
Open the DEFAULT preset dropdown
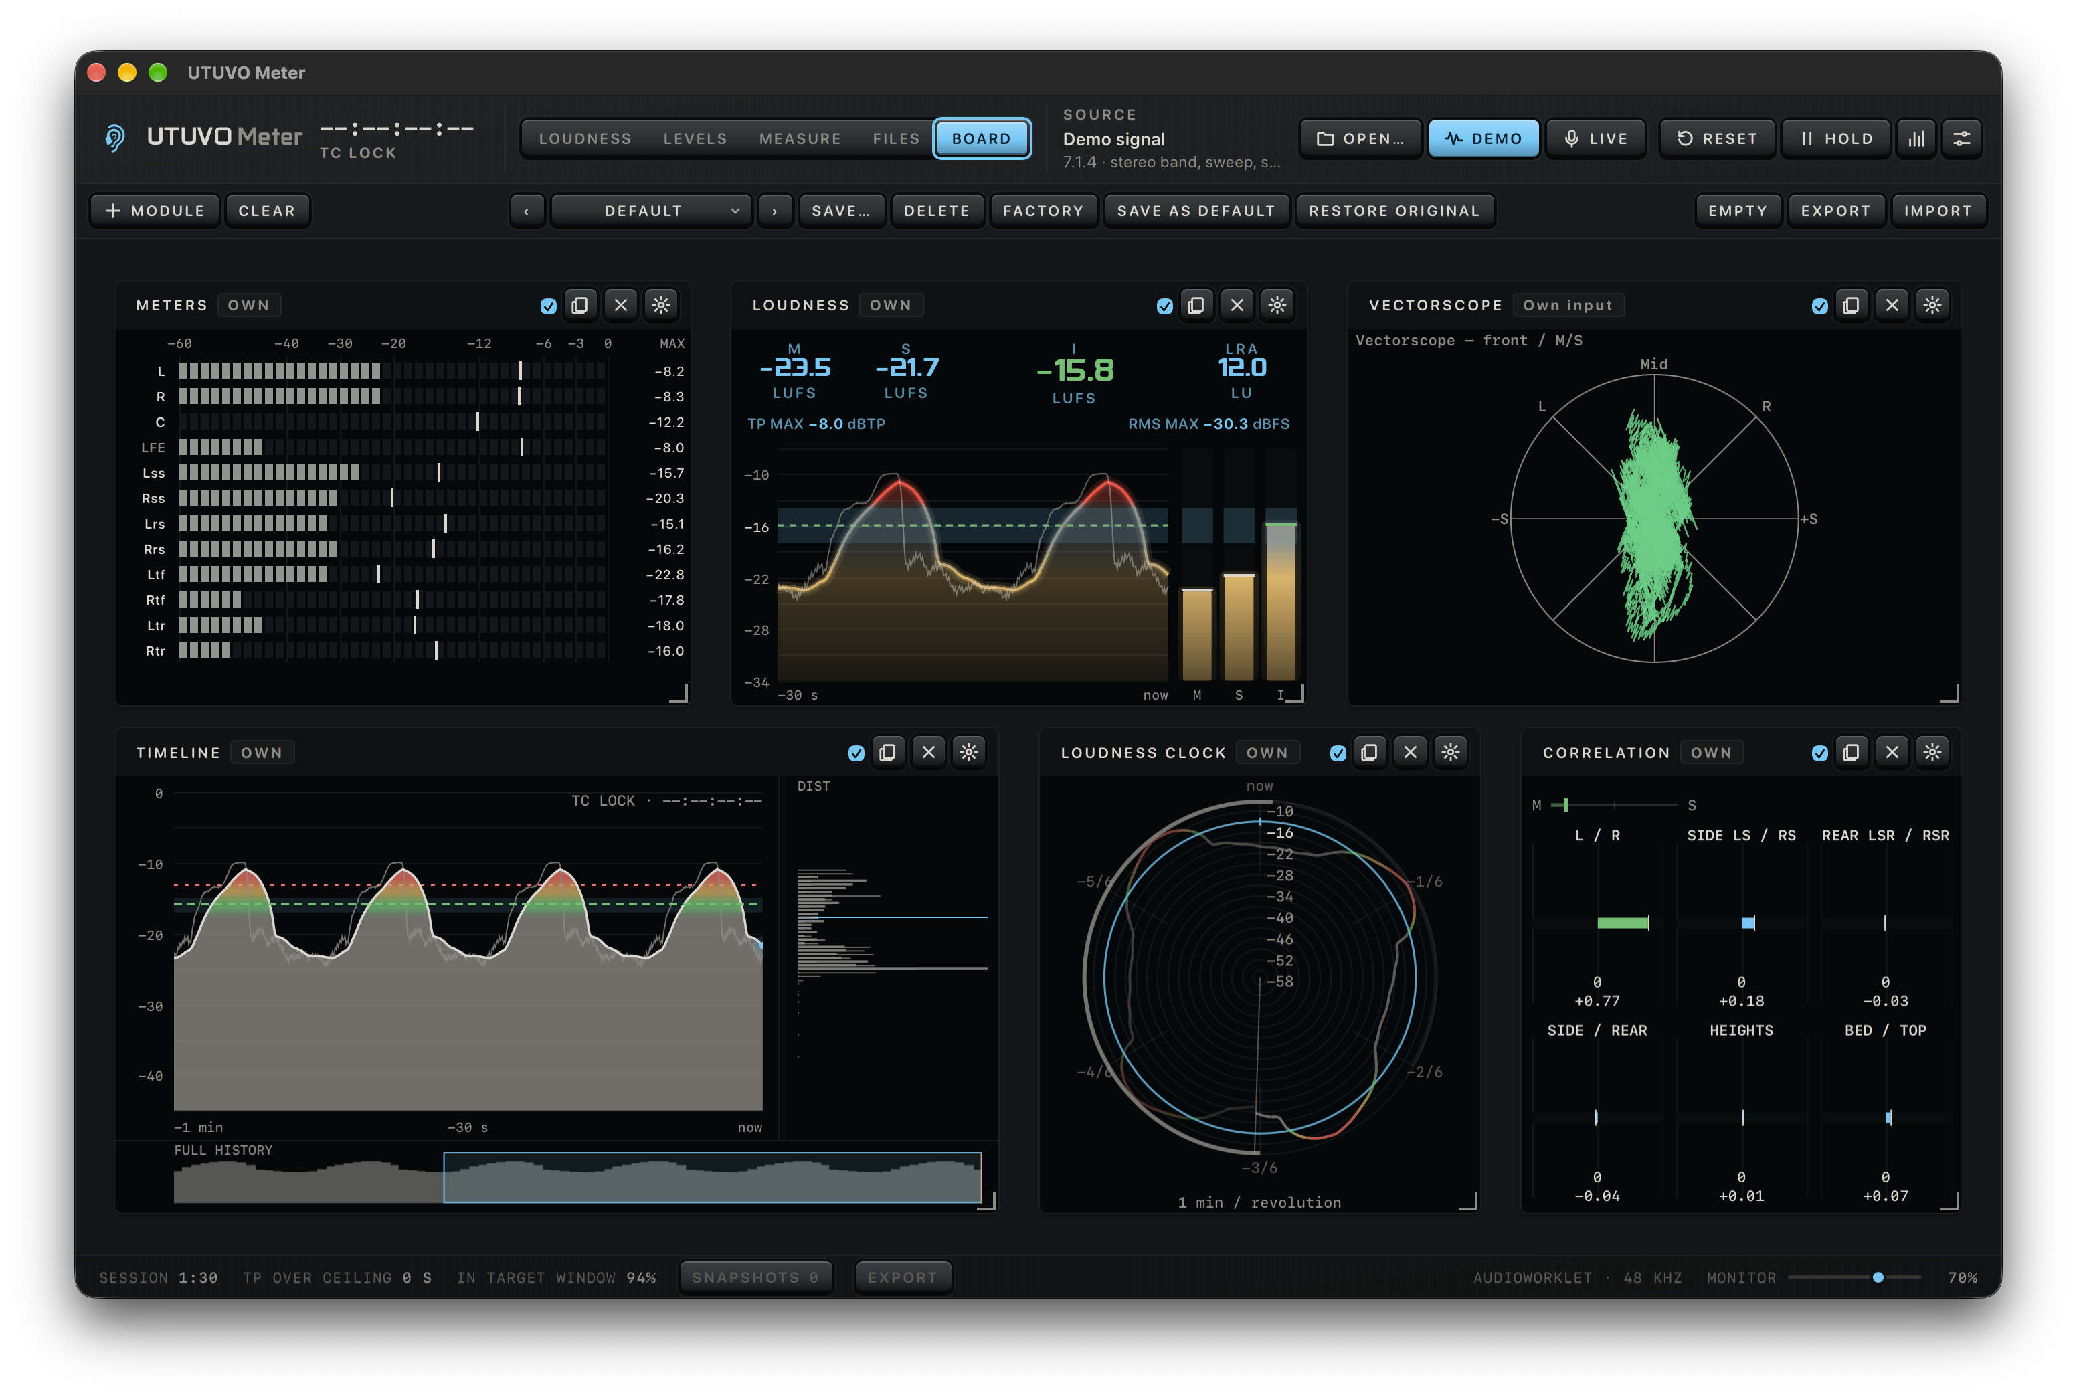click(651, 211)
